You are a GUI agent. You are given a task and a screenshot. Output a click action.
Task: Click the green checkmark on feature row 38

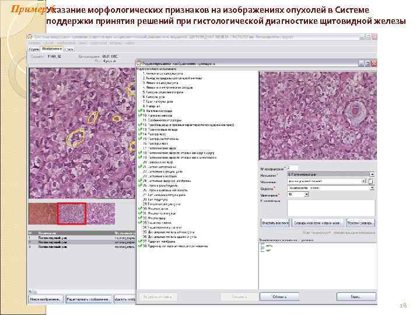(x=140, y=246)
